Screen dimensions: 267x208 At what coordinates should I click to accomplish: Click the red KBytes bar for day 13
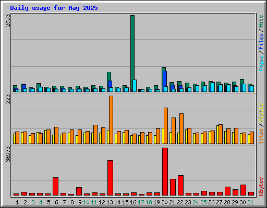[110, 178]
